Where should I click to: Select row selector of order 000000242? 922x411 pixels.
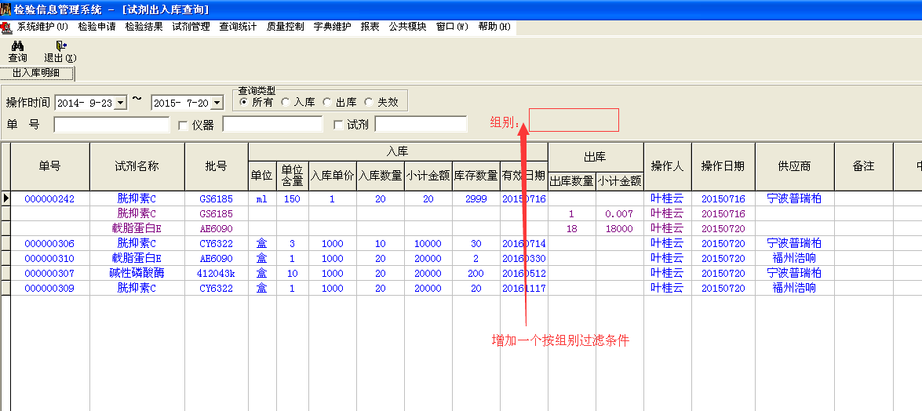5,198
